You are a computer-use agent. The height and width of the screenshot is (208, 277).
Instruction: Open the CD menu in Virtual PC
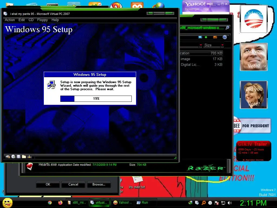[x=31, y=20]
